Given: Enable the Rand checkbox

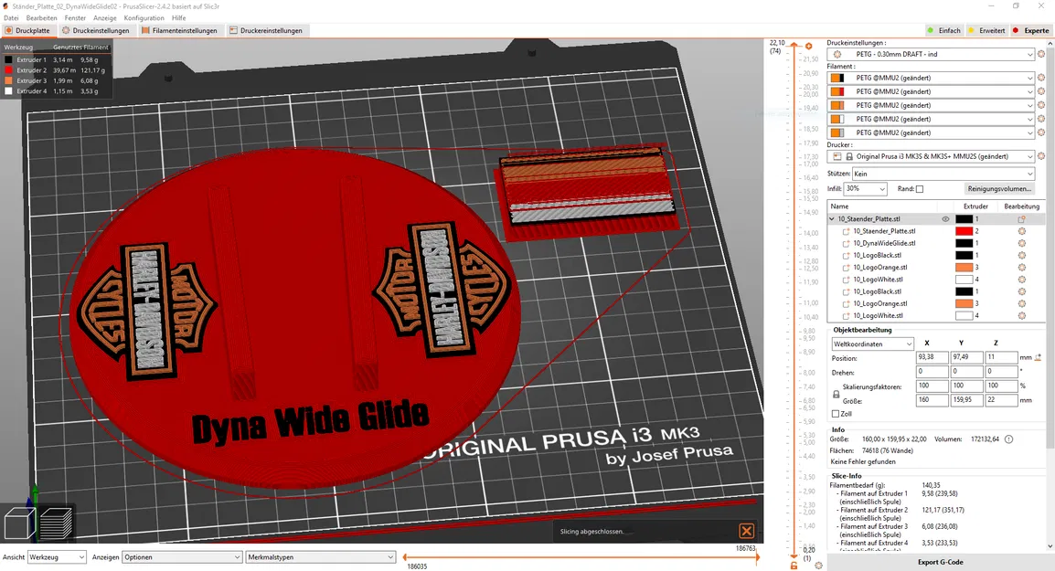Looking at the screenshot, I should (x=920, y=189).
